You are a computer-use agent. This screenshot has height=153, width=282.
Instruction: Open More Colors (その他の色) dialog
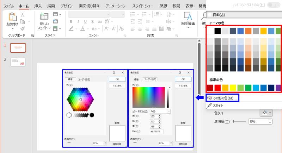222,98
